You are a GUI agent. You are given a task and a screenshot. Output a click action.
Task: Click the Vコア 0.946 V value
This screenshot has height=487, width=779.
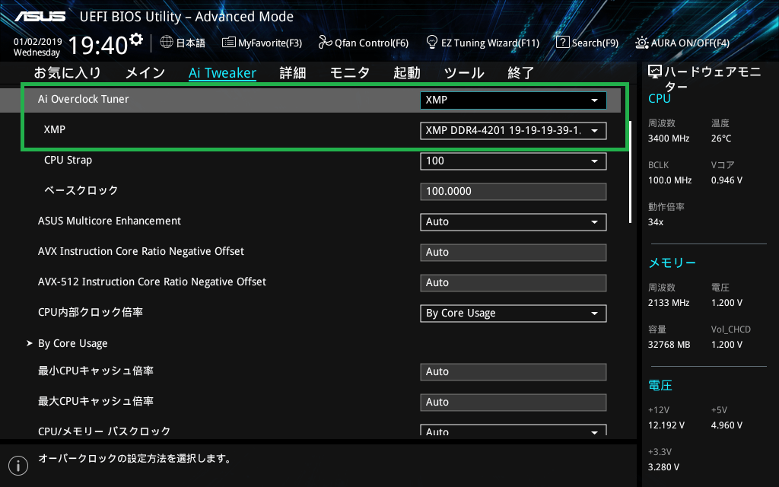pos(727,180)
